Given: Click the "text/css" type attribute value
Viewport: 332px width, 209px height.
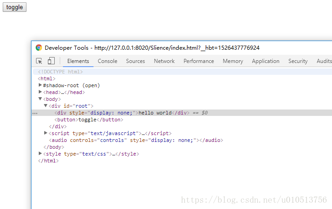Looking at the screenshot, I should 94,154.
